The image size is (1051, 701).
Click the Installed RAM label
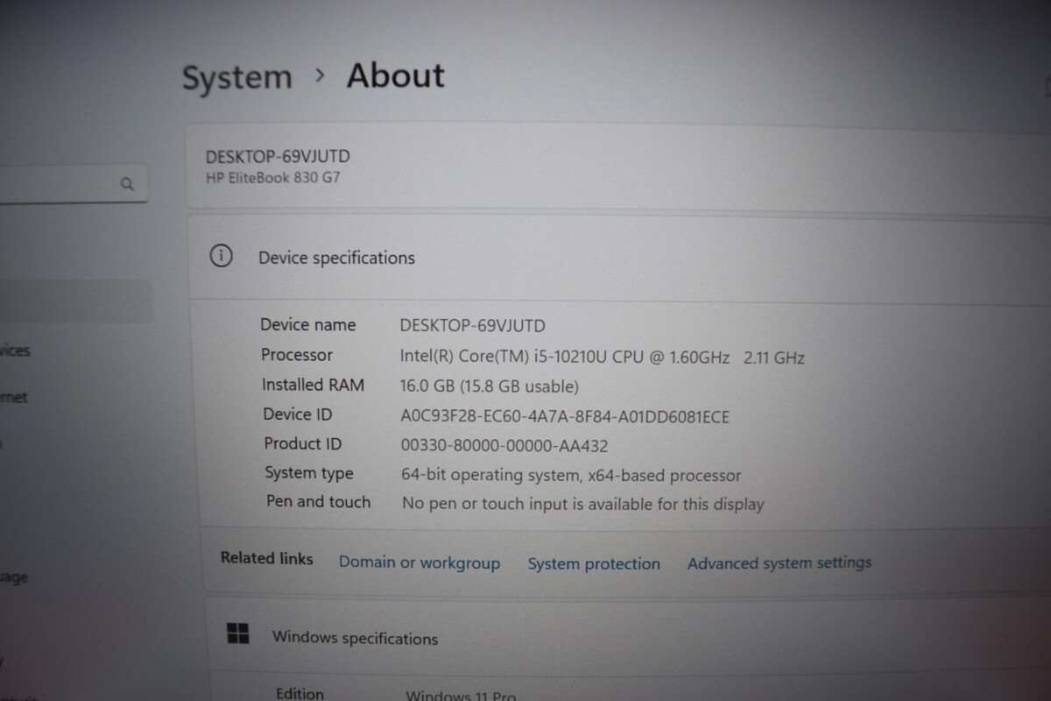313,385
